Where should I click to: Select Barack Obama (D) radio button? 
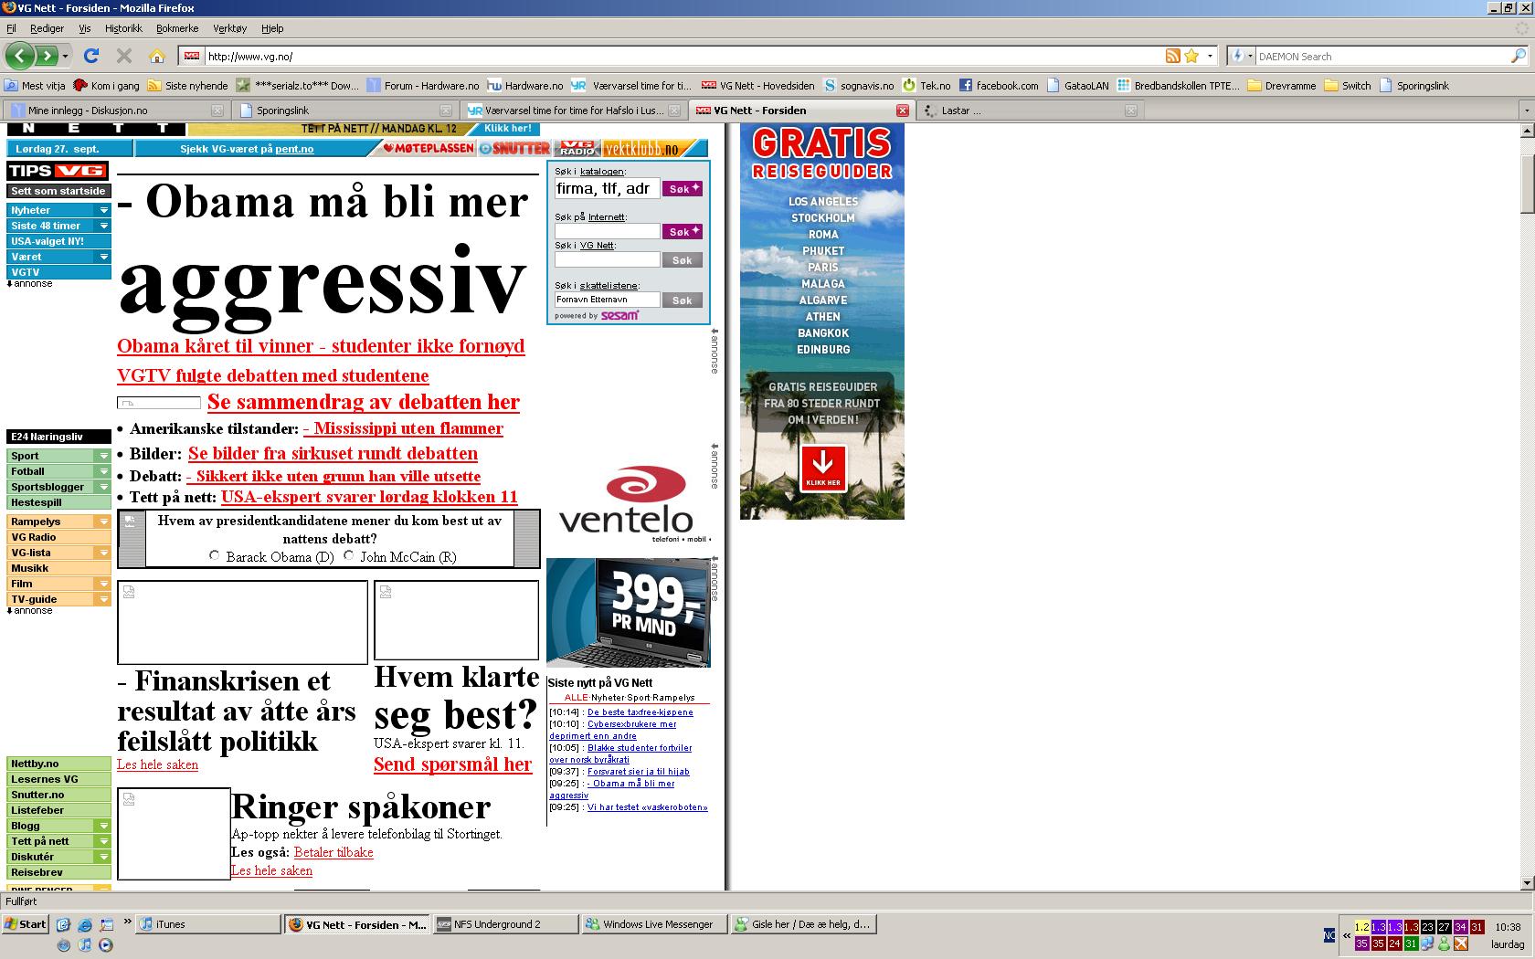215,555
